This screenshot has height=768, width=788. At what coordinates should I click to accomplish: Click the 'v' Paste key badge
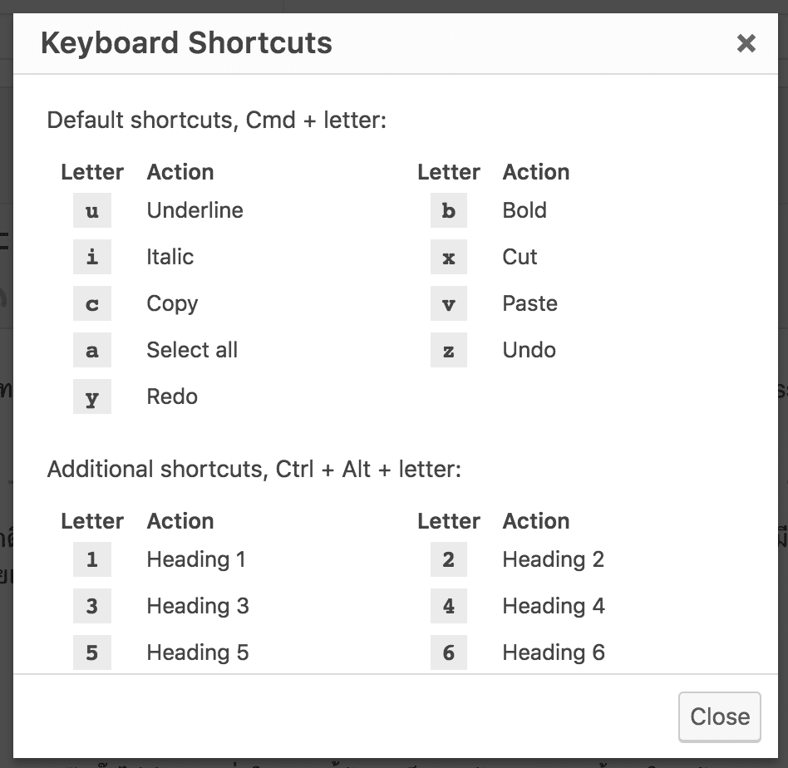pos(449,304)
